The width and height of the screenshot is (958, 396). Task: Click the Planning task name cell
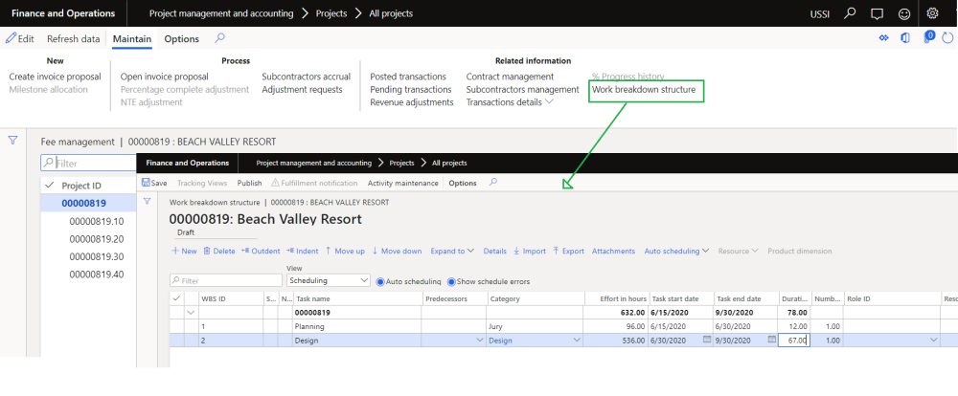tap(357, 326)
